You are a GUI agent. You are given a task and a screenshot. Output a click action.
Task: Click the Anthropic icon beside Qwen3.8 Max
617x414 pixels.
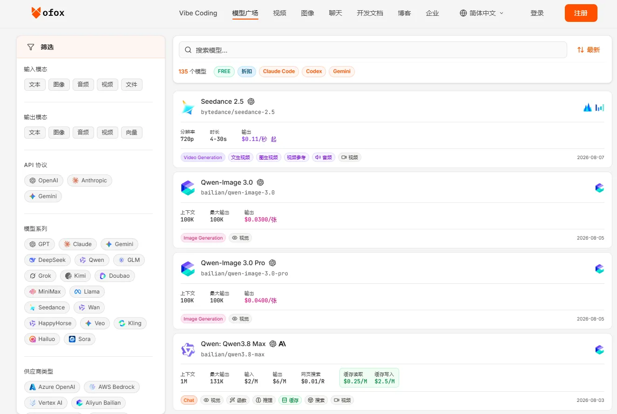(x=282, y=344)
